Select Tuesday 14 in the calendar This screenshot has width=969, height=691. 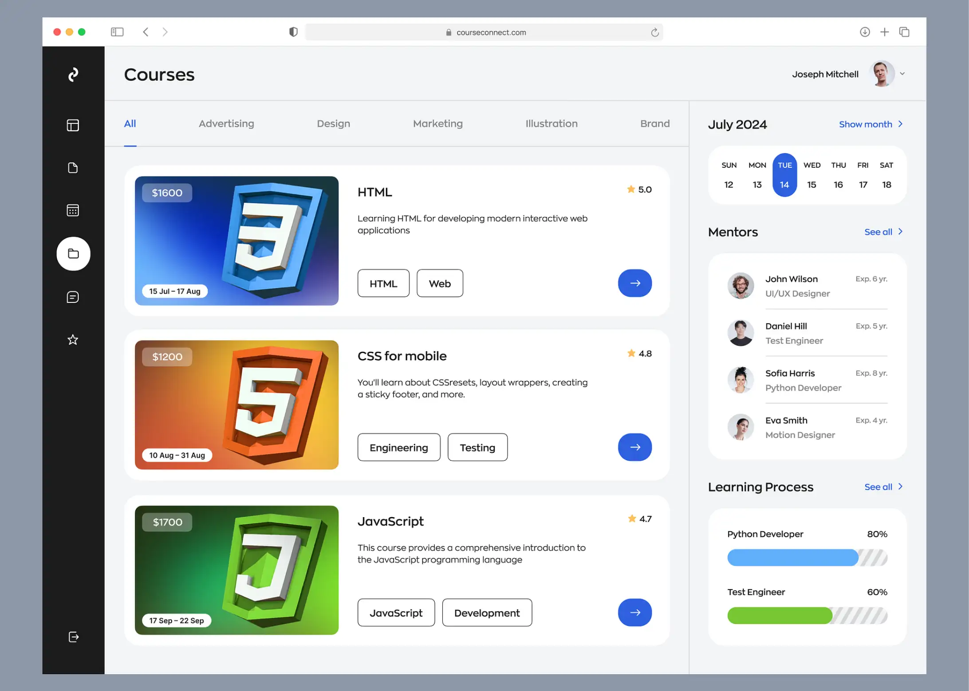pos(784,175)
